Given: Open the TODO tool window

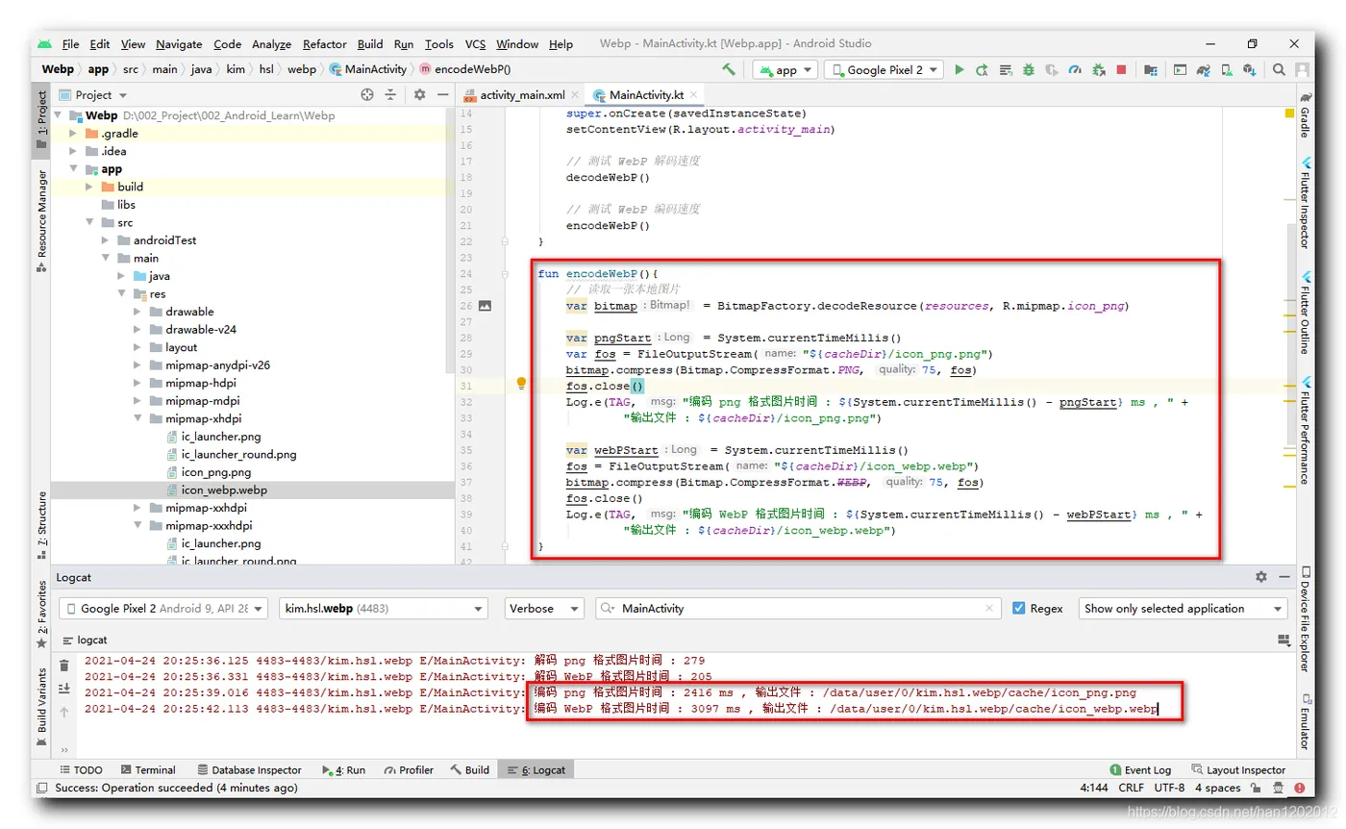Looking at the screenshot, I should [81, 769].
